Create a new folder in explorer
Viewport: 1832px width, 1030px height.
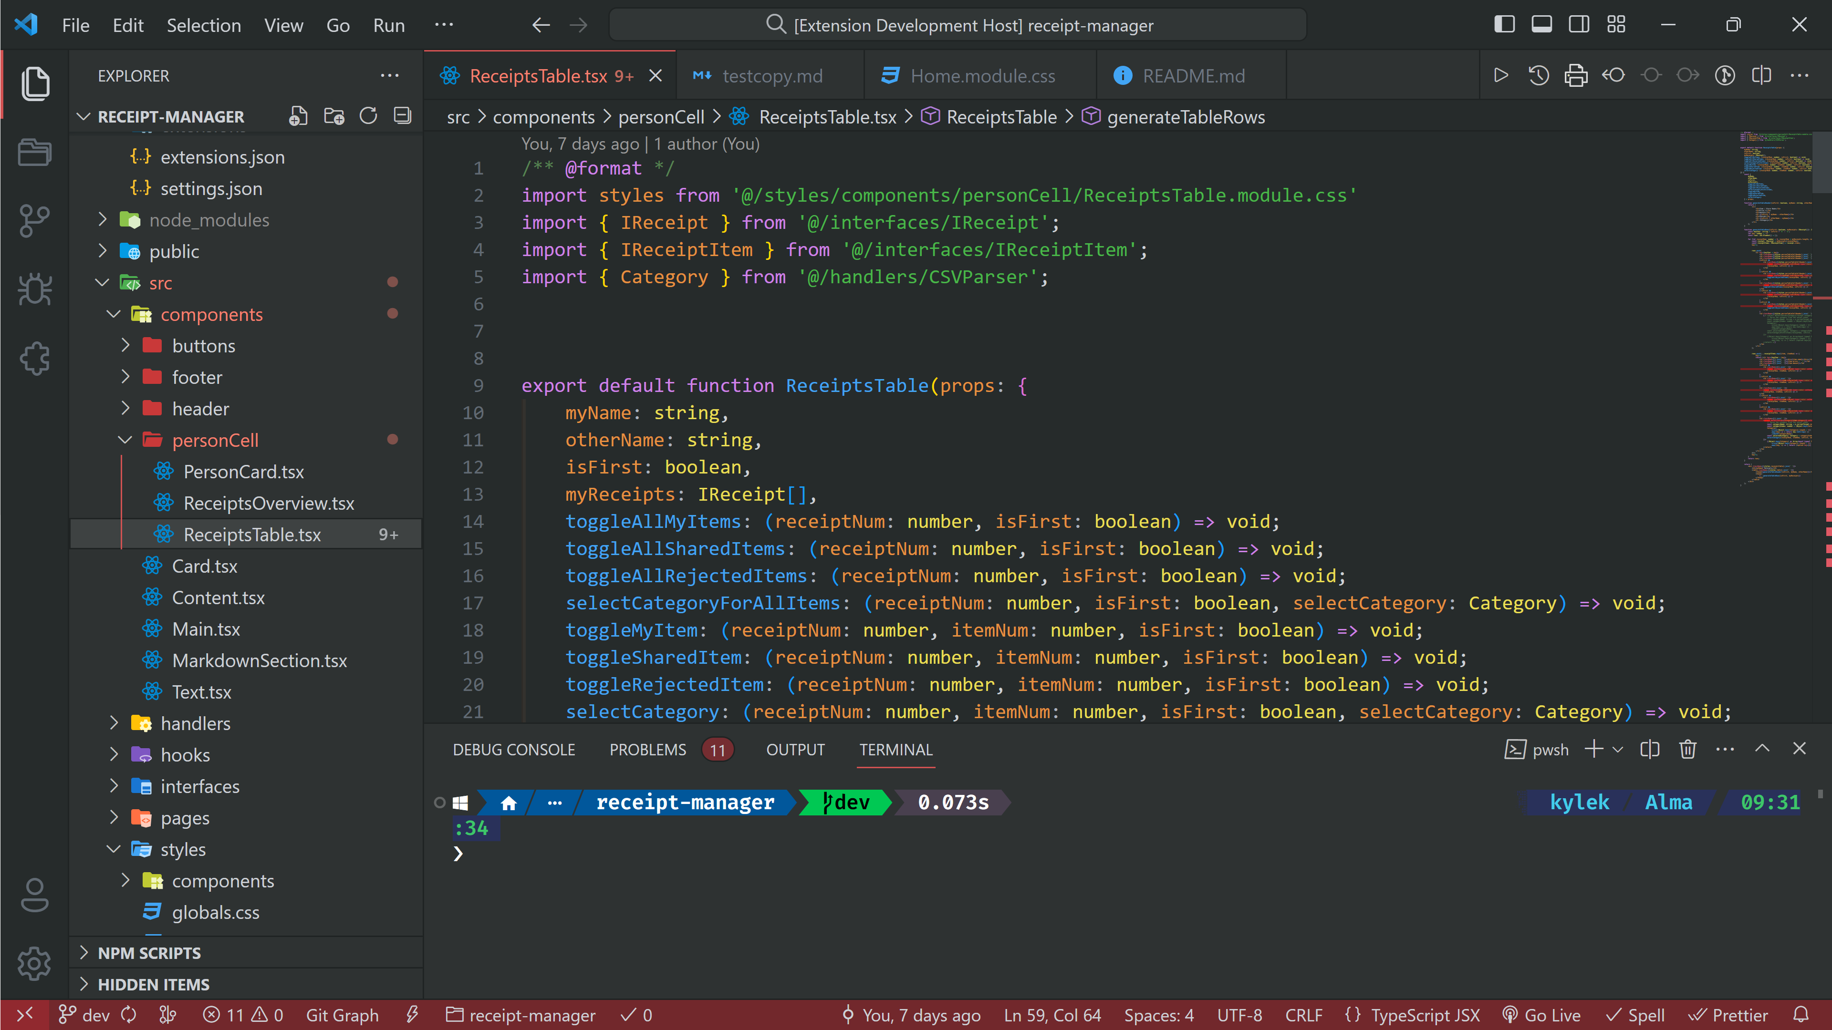pos(333,116)
